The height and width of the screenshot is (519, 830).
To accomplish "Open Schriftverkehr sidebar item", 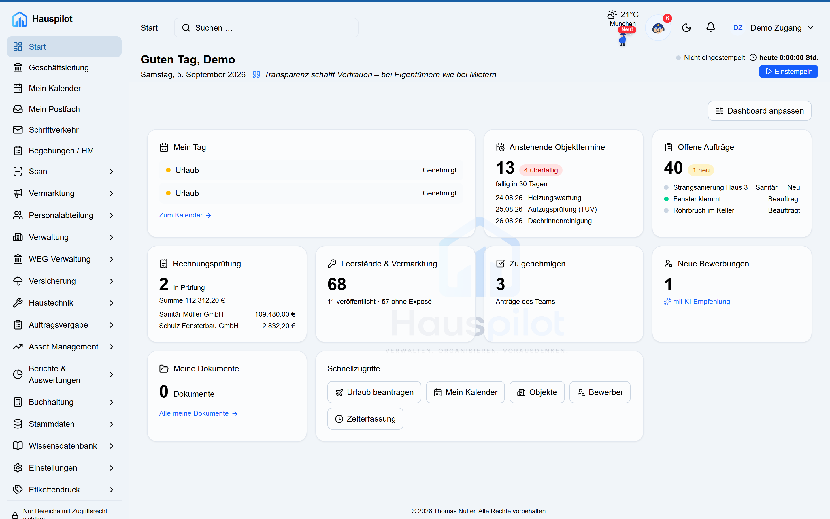I will (x=64, y=130).
